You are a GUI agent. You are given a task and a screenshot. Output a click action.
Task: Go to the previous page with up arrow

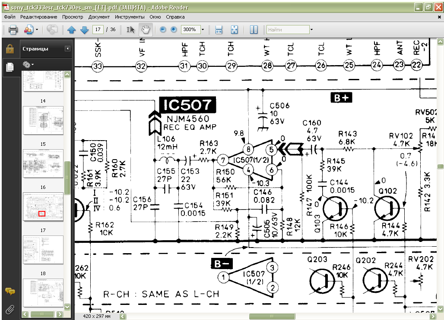pos(71,30)
